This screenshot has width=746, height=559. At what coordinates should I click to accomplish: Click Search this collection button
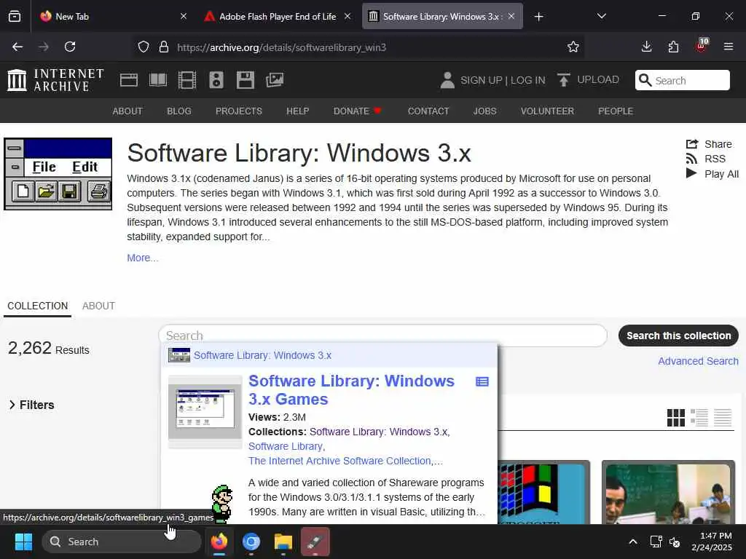678,336
